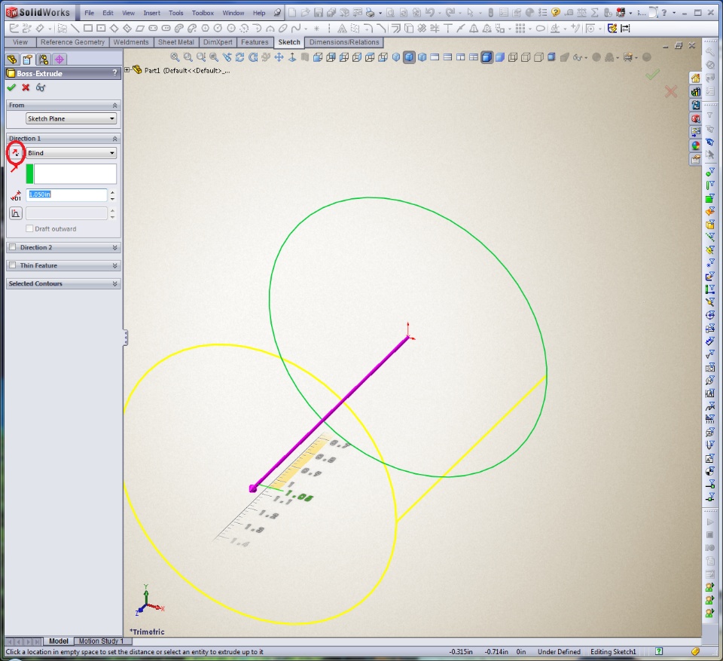Select the Polygon sketch tool
Image resolution: width=723 pixels, height=661 pixels.
point(205,29)
